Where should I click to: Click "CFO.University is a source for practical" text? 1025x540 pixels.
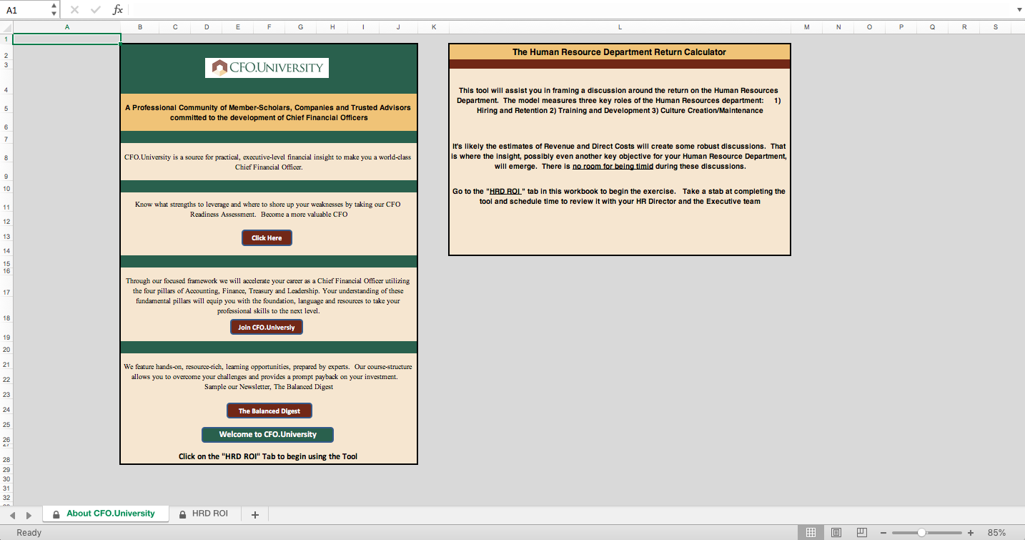(268, 162)
